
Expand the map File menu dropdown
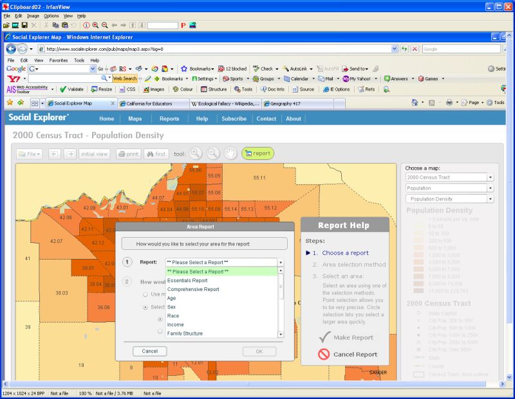click(x=30, y=154)
